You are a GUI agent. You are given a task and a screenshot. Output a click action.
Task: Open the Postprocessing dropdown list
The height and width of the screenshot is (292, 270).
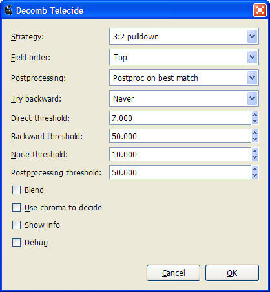[184, 78]
